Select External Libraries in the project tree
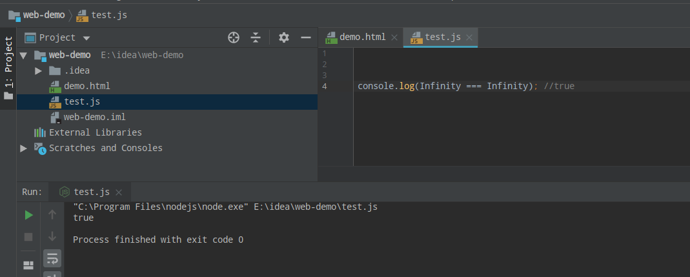Image resolution: width=690 pixels, height=277 pixels. click(96, 132)
